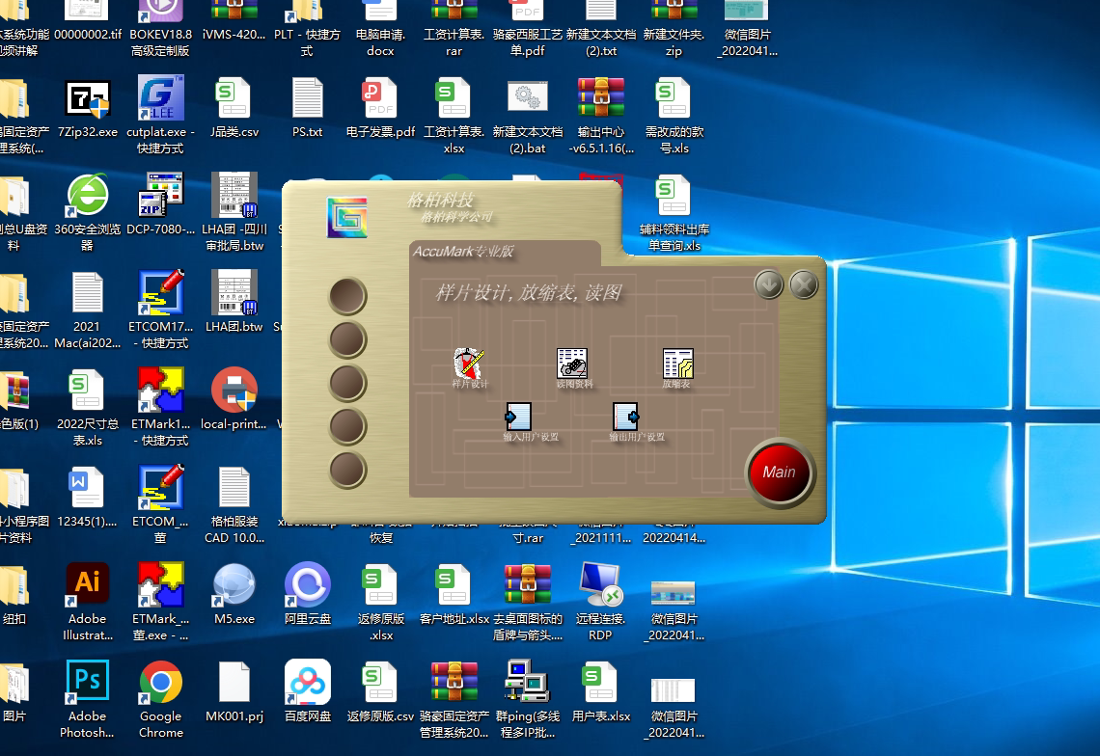Screen dimensions: 1100x756
Task: Click the 输入用户设置 import settings icon
Action: (519, 417)
